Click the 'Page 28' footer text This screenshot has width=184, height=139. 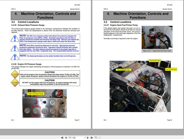170,120
